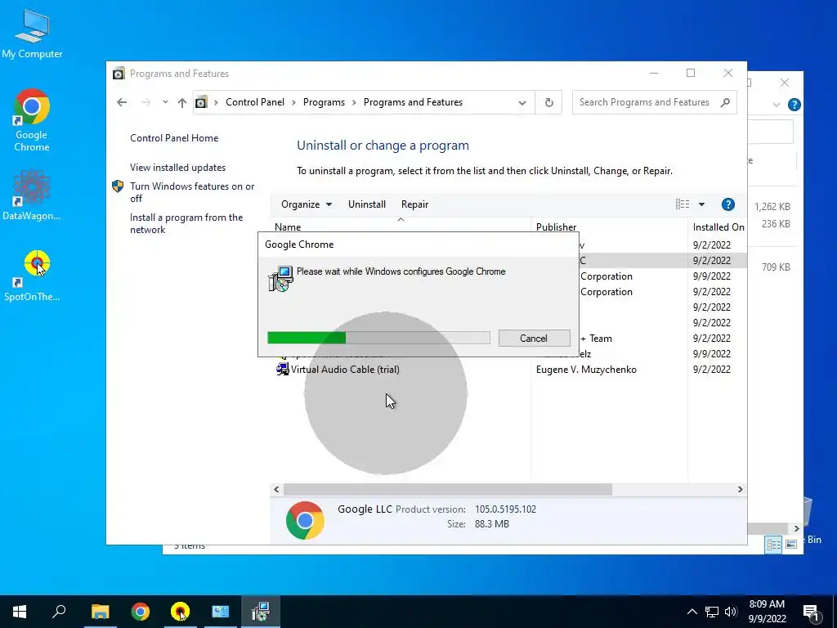Open File Explorer from the taskbar

pyautogui.click(x=101, y=612)
